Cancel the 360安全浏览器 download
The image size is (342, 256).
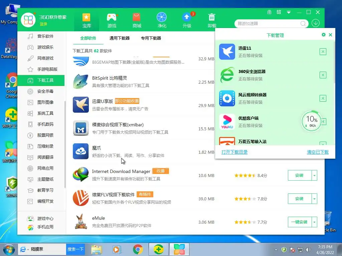[323, 75]
